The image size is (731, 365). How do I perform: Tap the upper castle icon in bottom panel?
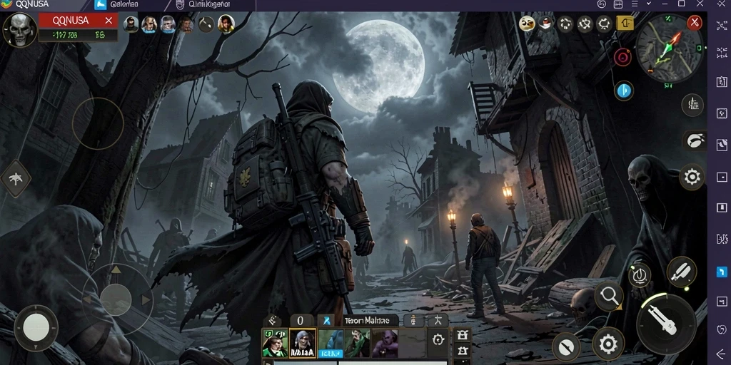(462, 335)
